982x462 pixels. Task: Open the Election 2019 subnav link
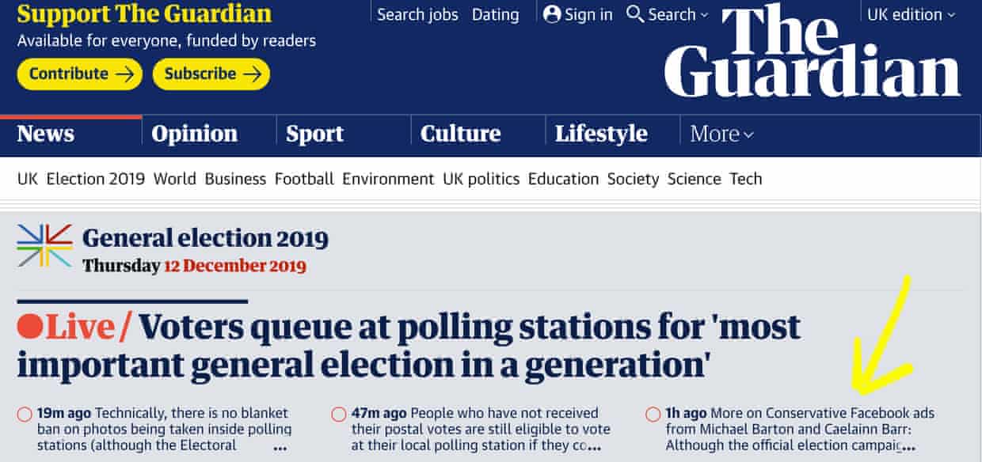(95, 179)
